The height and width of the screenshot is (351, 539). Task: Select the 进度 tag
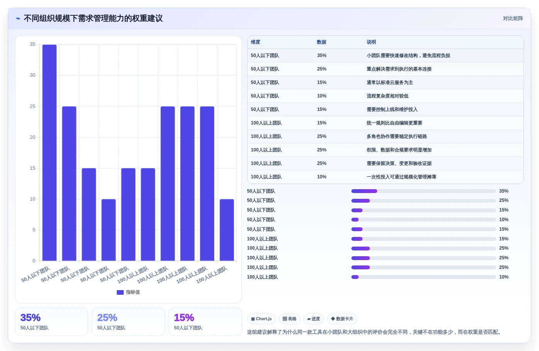pyautogui.click(x=314, y=319)
